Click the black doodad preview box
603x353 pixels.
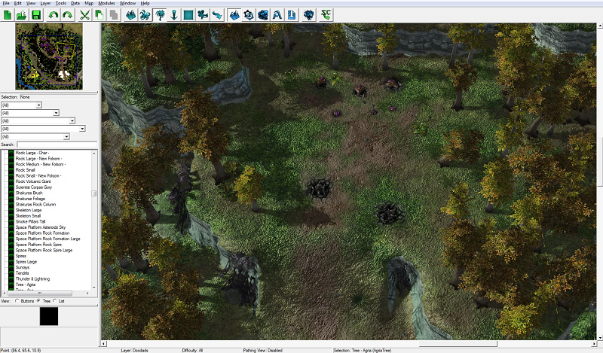49,316
